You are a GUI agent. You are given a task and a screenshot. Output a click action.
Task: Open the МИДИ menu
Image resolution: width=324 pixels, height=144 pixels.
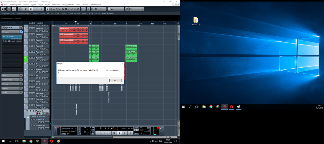point(40,5)
